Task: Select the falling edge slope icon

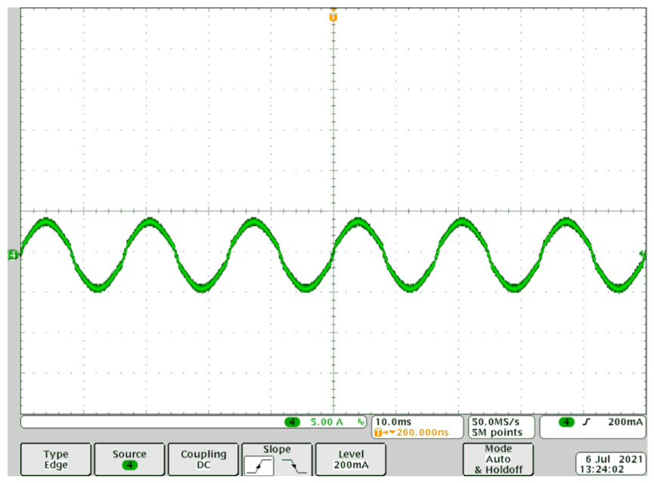Action: (294, 467)
